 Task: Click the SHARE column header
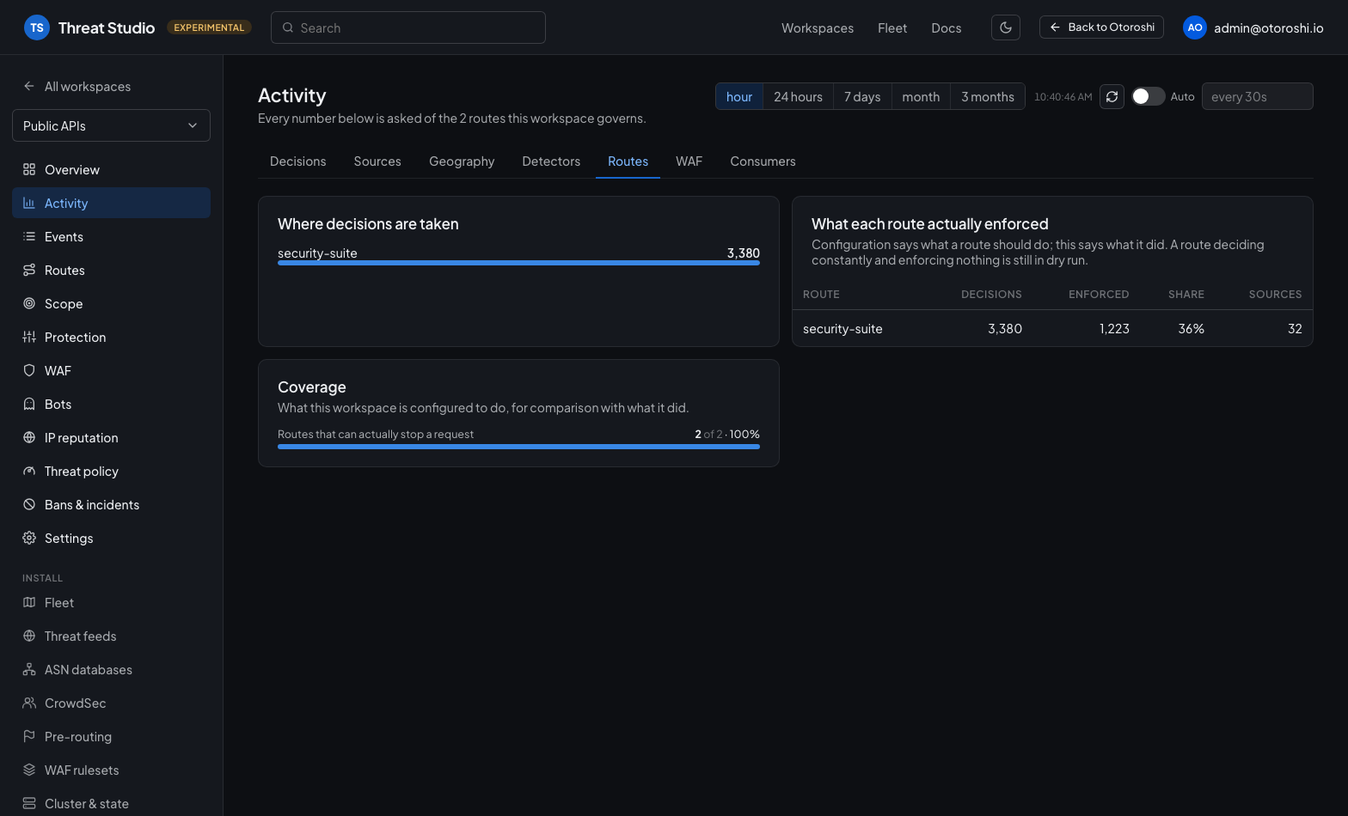coord(1186,294)
